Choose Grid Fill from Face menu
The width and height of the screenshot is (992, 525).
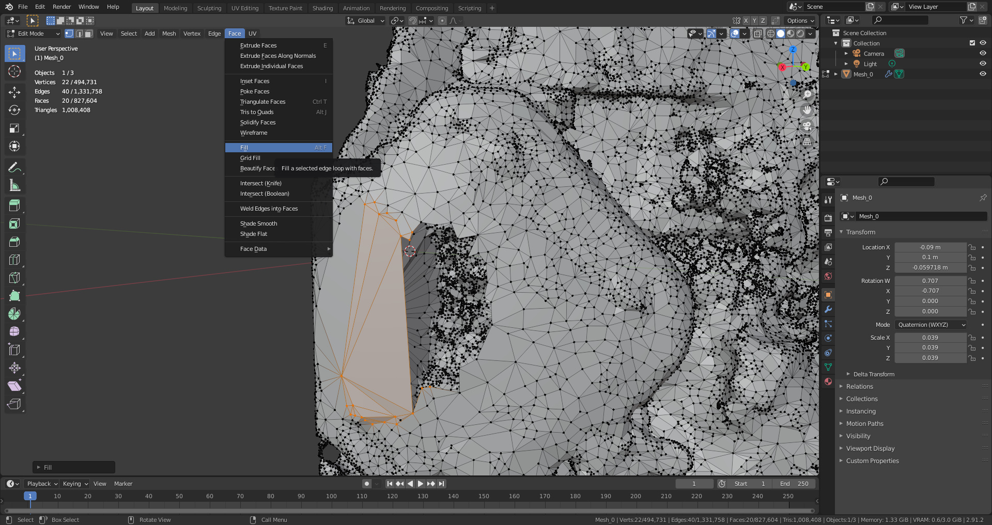point(250,158)
